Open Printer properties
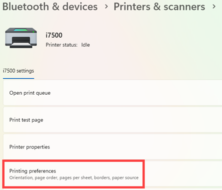 (x=112, y=147)
